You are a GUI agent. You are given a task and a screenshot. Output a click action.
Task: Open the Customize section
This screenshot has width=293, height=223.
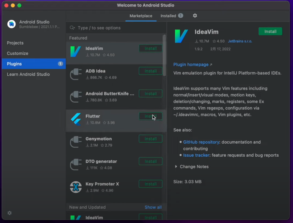click(x=18, y=54)
